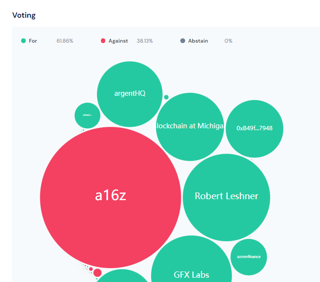Click the gray Abstain legend dot

(x=182, y=41)
